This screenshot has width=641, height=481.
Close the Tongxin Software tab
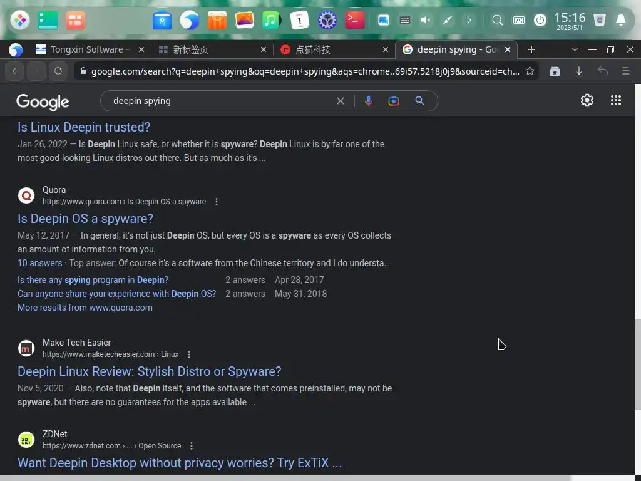(x=141, y=49)
